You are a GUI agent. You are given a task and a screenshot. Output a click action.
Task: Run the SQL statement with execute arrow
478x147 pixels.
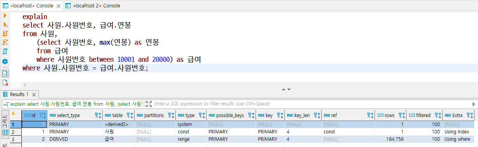coord(5,16)
